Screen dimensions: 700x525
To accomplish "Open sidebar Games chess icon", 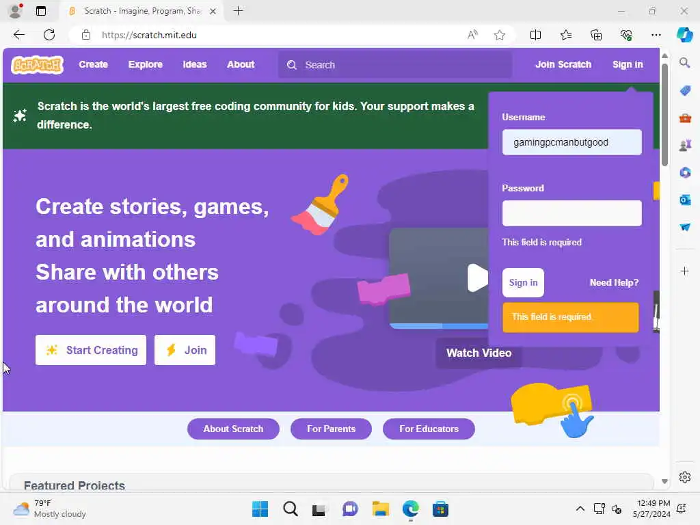I will (x=685, y=145).
